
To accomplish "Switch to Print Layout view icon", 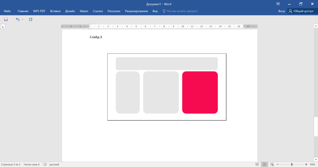I will click(265, 165).
